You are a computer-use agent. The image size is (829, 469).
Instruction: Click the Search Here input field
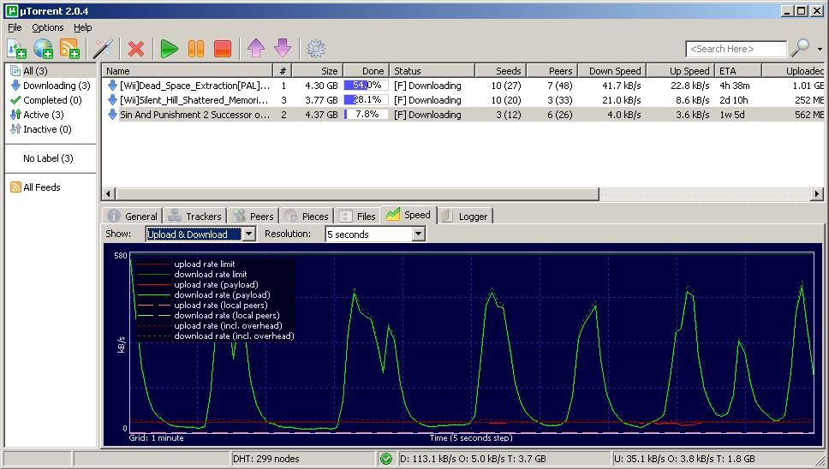coord(736,49)
